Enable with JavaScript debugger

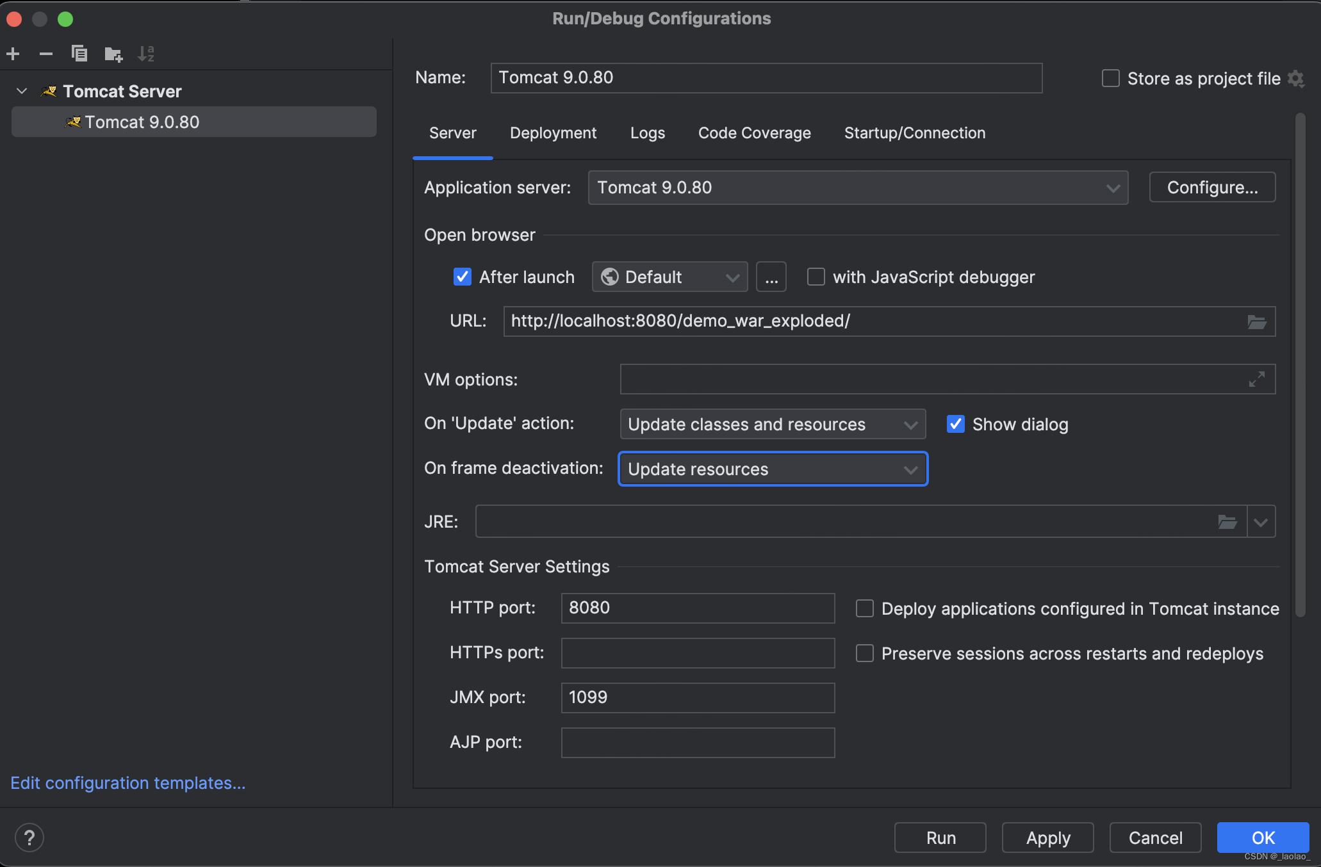pos(816,277)
